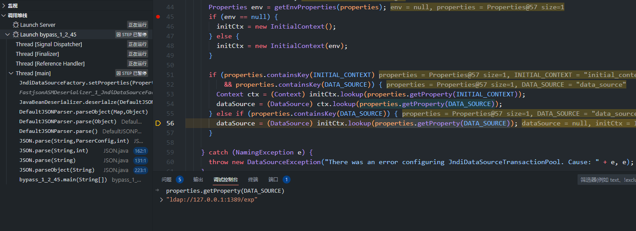Click the 筛选器 filter input field

tap(607, 180)
